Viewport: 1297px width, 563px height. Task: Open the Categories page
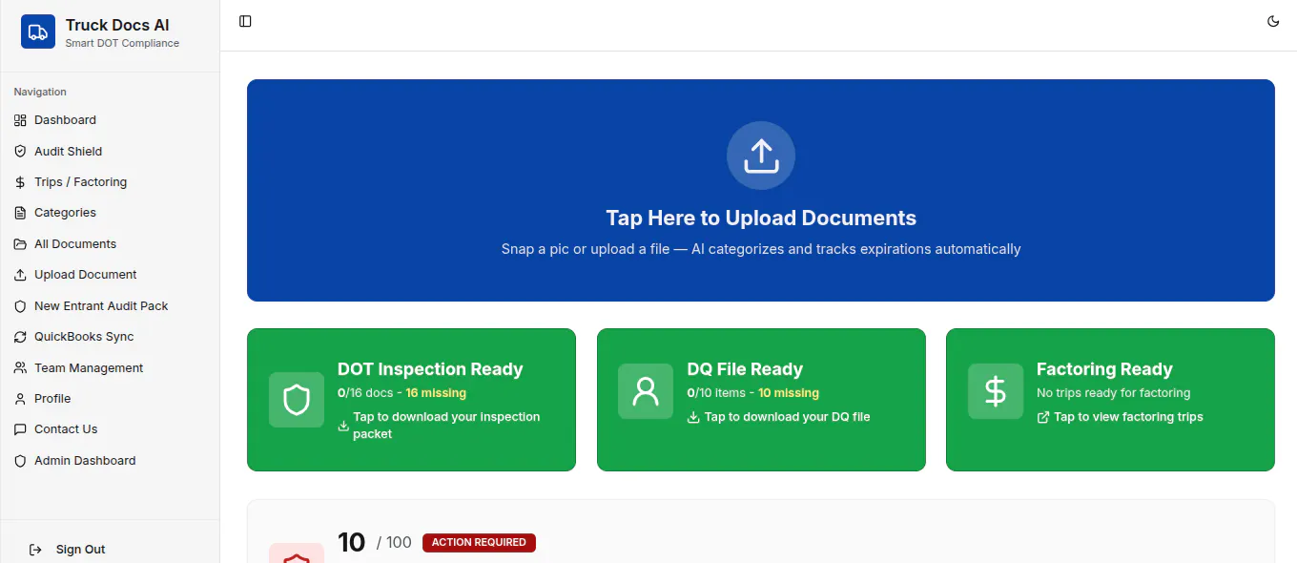pos(110,213)
